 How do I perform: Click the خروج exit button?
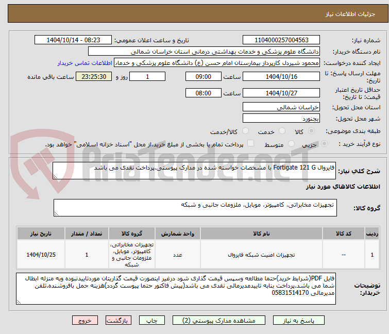pyautogui.click(x=85, y=321)
